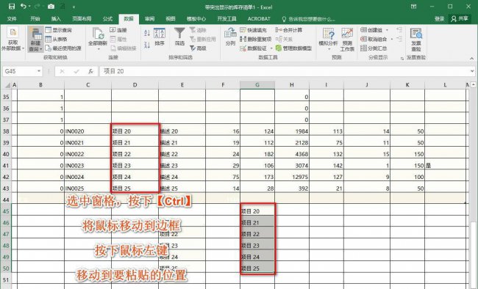478x289 pixels.
Task: Open the 数据验证 dropdown arrow
Action: pos(271,48)
